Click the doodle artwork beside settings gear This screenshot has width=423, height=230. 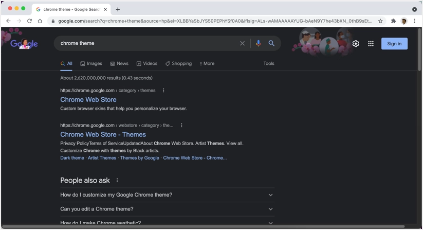[x=321, y=41]
